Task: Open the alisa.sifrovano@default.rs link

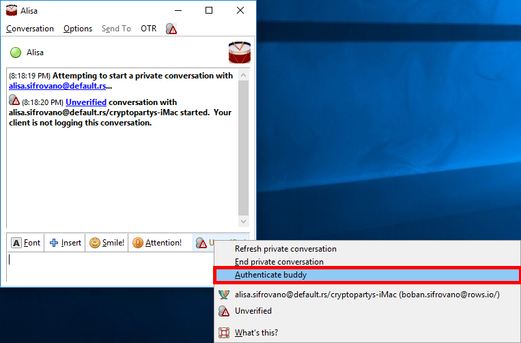Action: coord(57,86)
